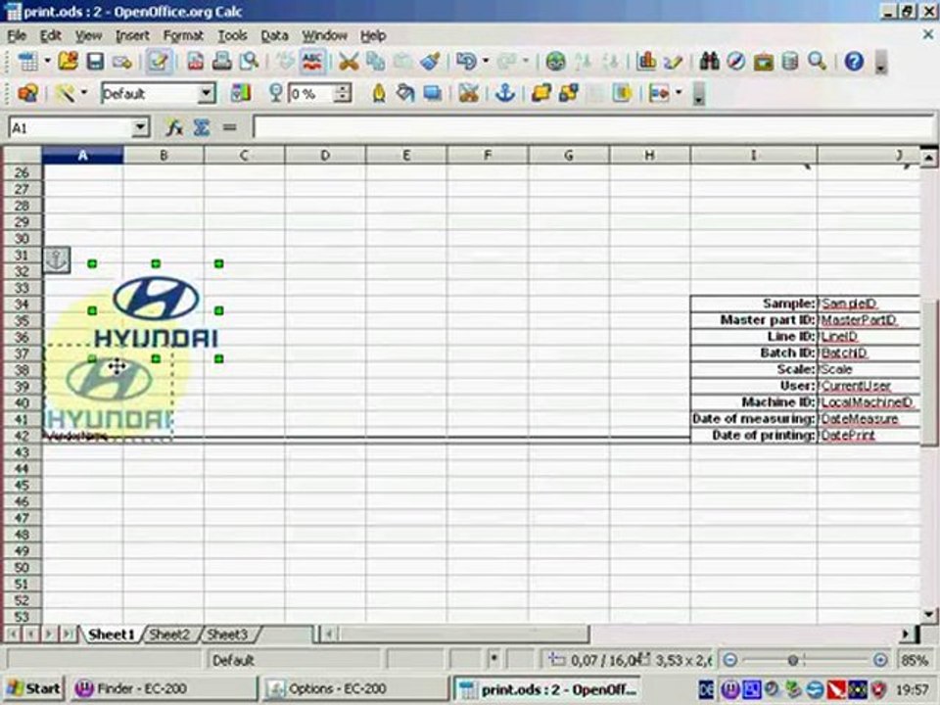Click the Sum sigma icon
Image resolution: width=940 pixels, height=705 pixels.
[202, 127]
